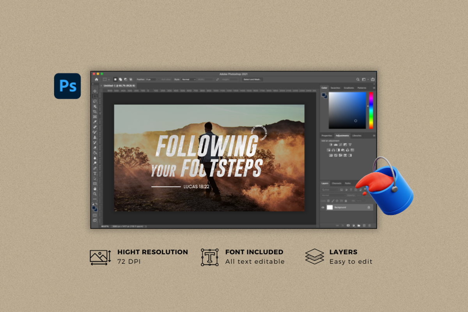
Task: Enable Add to selection mode
Action: [x=121, y=79]
